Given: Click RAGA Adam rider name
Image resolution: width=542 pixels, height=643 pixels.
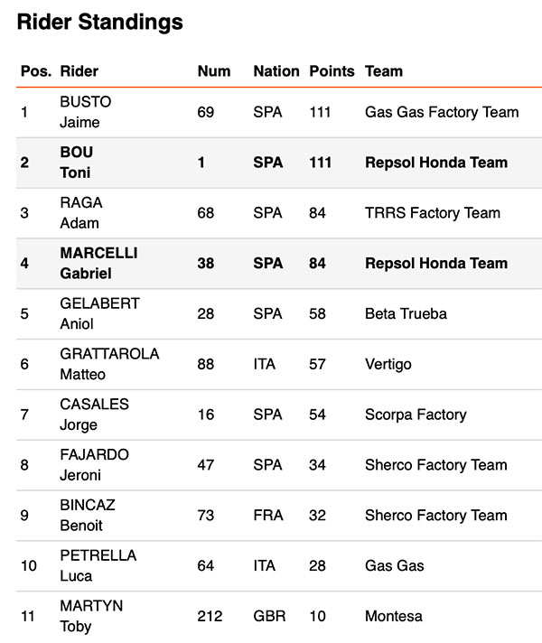Looking at the screenshot, I should (80, 213).
